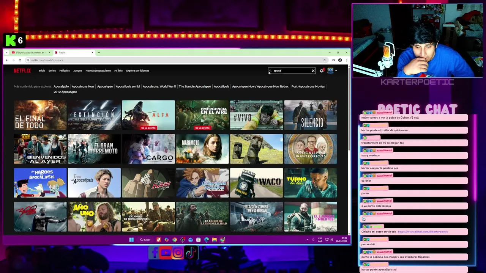Open the site info icon in address bar
Viewport: 486px width, 273px height.
28,60
